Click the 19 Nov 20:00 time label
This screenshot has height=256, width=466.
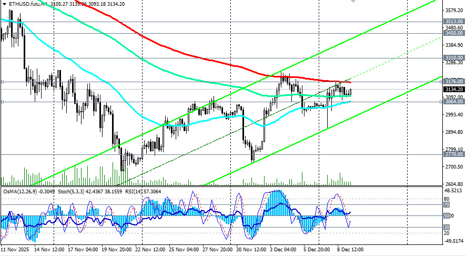click(x=117, y=250)
